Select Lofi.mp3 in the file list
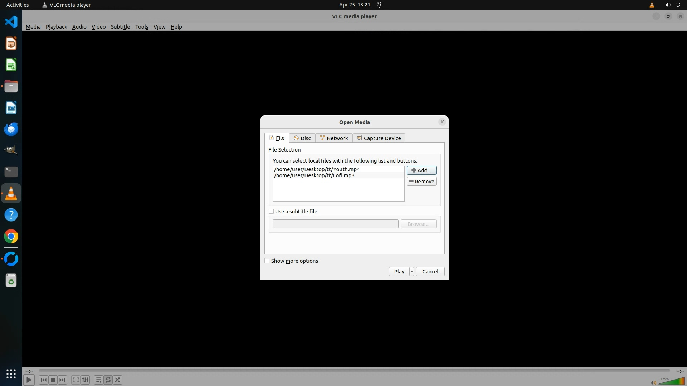Image resolution: width=687 pixels, height=386 pixels. [x=314, y=175]
